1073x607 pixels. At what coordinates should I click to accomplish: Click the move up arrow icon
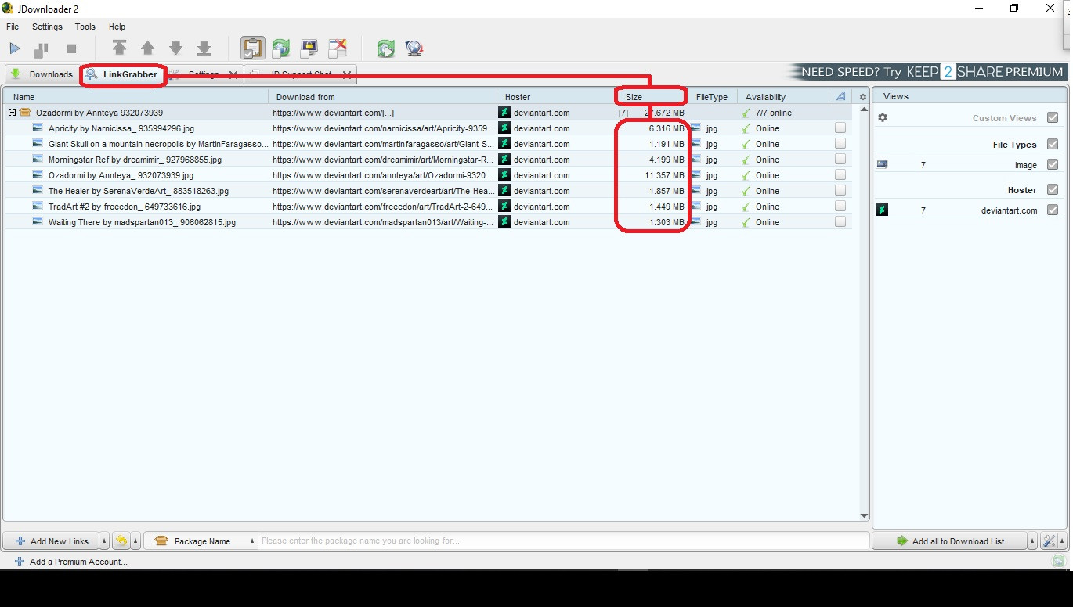click(x=147, y=48)
